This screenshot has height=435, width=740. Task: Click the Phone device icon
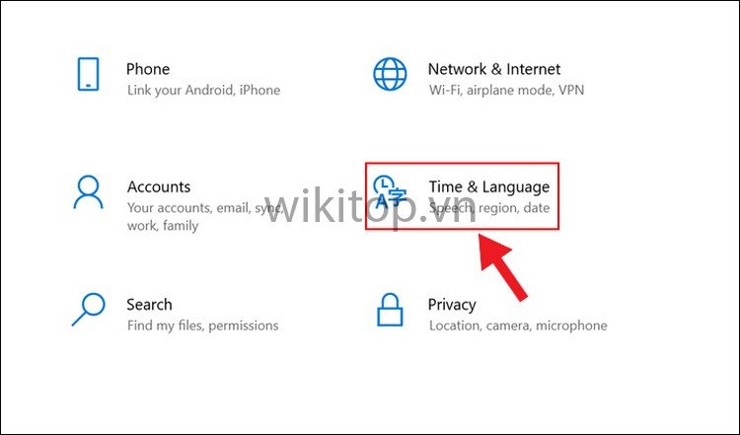point(88,74)
